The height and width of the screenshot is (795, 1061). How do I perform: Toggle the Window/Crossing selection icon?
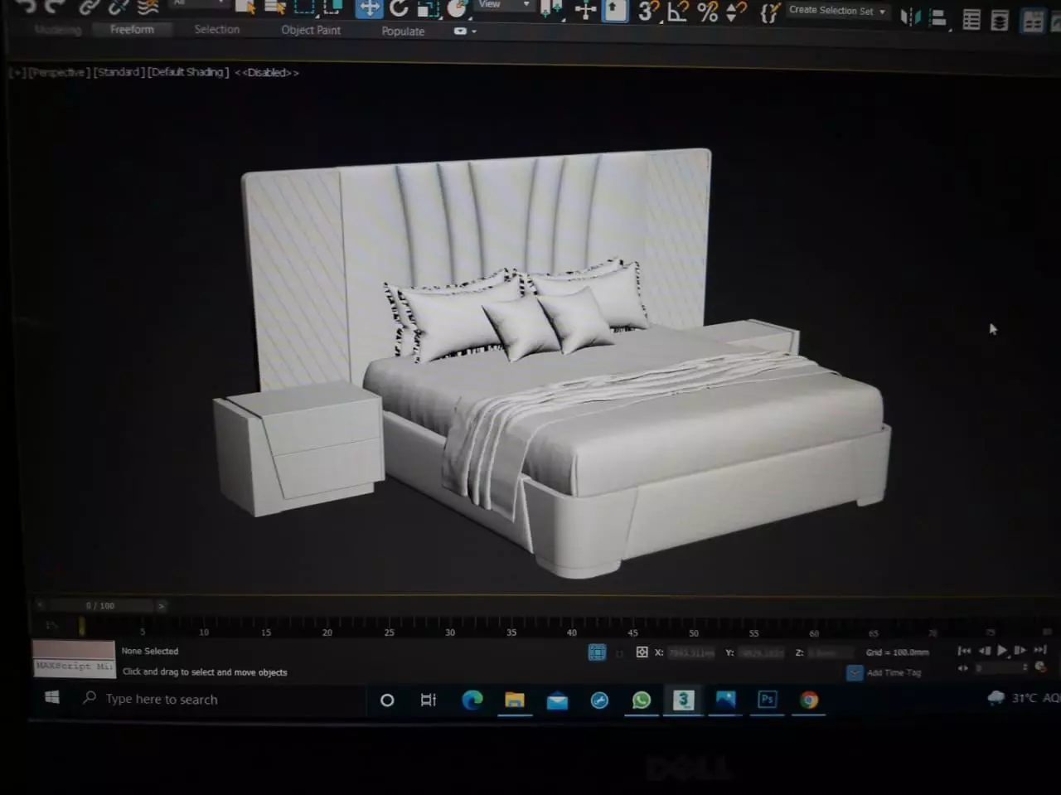[x=332, y=7]
